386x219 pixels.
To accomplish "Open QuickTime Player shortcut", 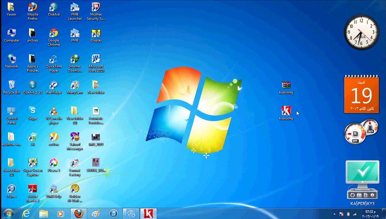I will click(54, 64).
